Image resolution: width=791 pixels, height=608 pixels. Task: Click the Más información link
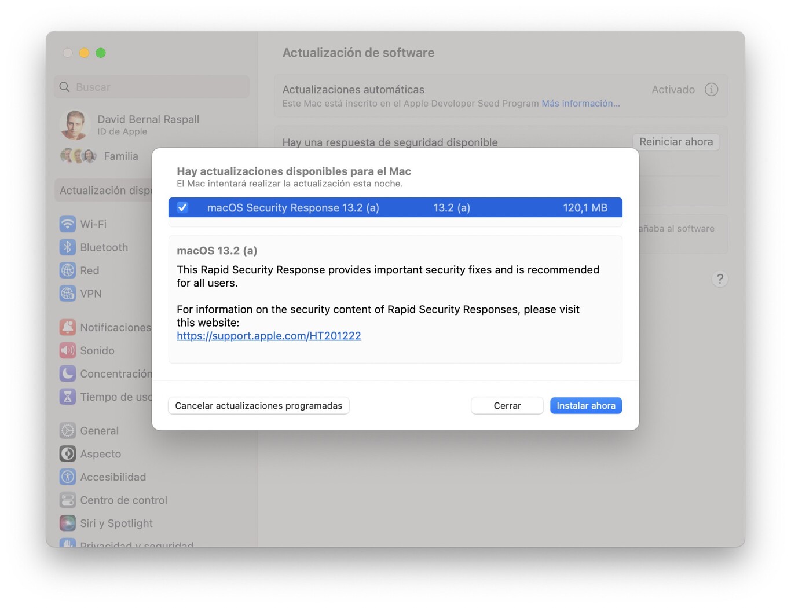pos(580,103)
